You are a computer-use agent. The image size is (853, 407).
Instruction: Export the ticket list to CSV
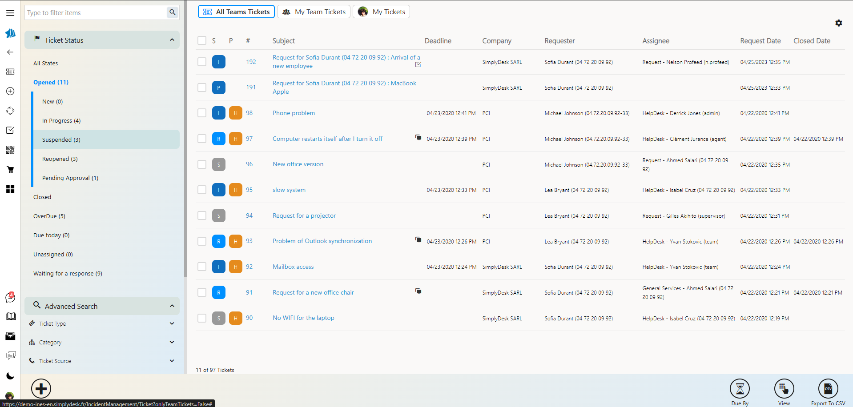[x=828, y=388]
